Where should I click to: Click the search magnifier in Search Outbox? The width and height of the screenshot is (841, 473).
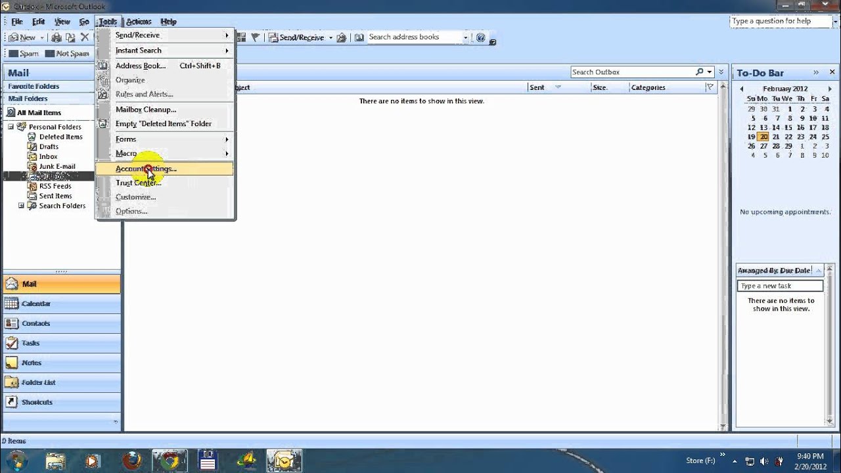(x=700, y=72)
